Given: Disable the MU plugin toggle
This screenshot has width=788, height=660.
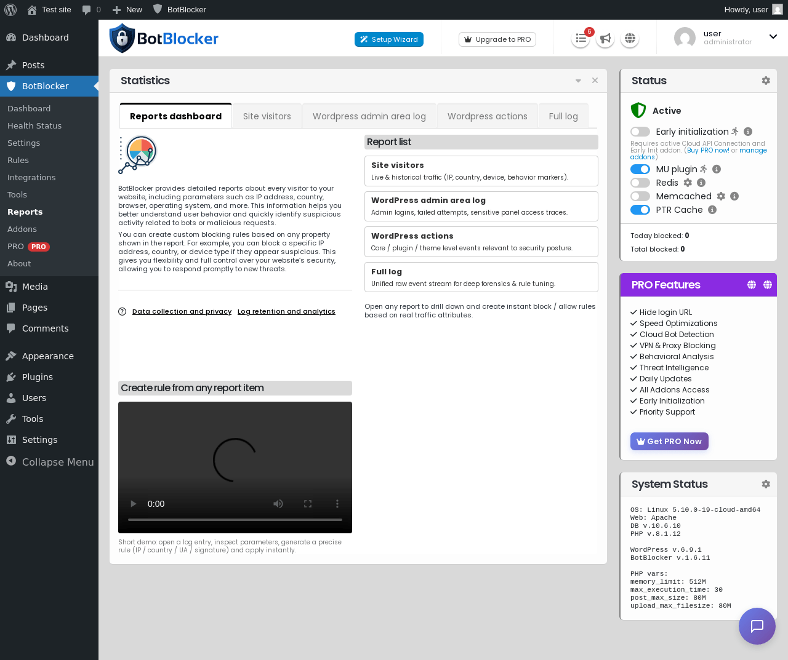Looking at the screenshot, I should pyautogui.click(x=640, y=169).
